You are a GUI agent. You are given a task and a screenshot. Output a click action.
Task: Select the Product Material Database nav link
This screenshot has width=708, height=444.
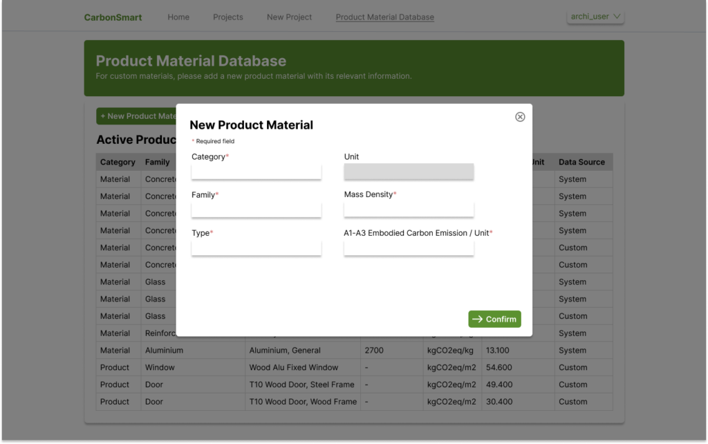[385, 17]
